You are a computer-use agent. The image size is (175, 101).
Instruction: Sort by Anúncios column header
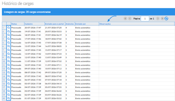point(70,24)
